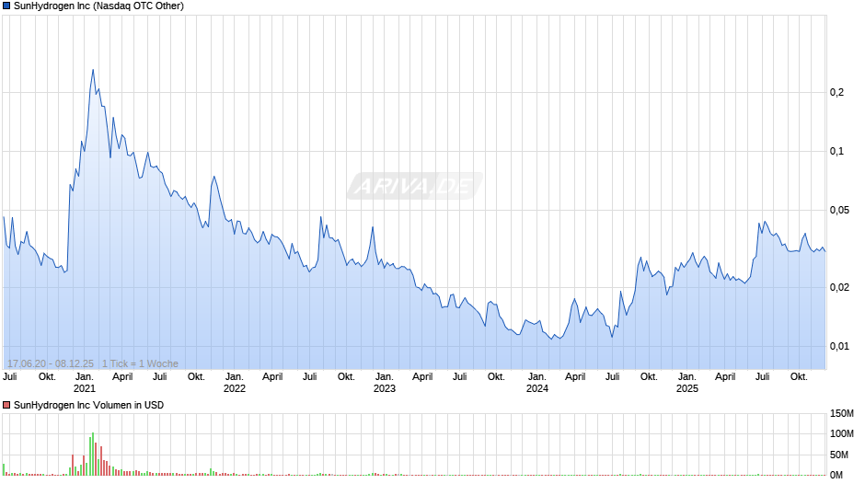Select the chart title 'SunHydrogen Inc (Nasdaq OTC Other)'
Viewport: 865px width, 484px height.
(98, 6)
